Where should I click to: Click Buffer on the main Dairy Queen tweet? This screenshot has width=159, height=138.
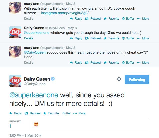coord(67,113)
